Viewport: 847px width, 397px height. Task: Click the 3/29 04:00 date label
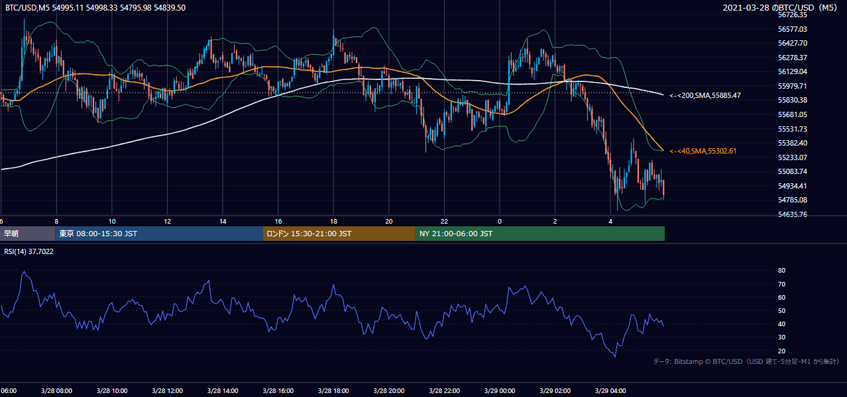[x=610, y=391]
